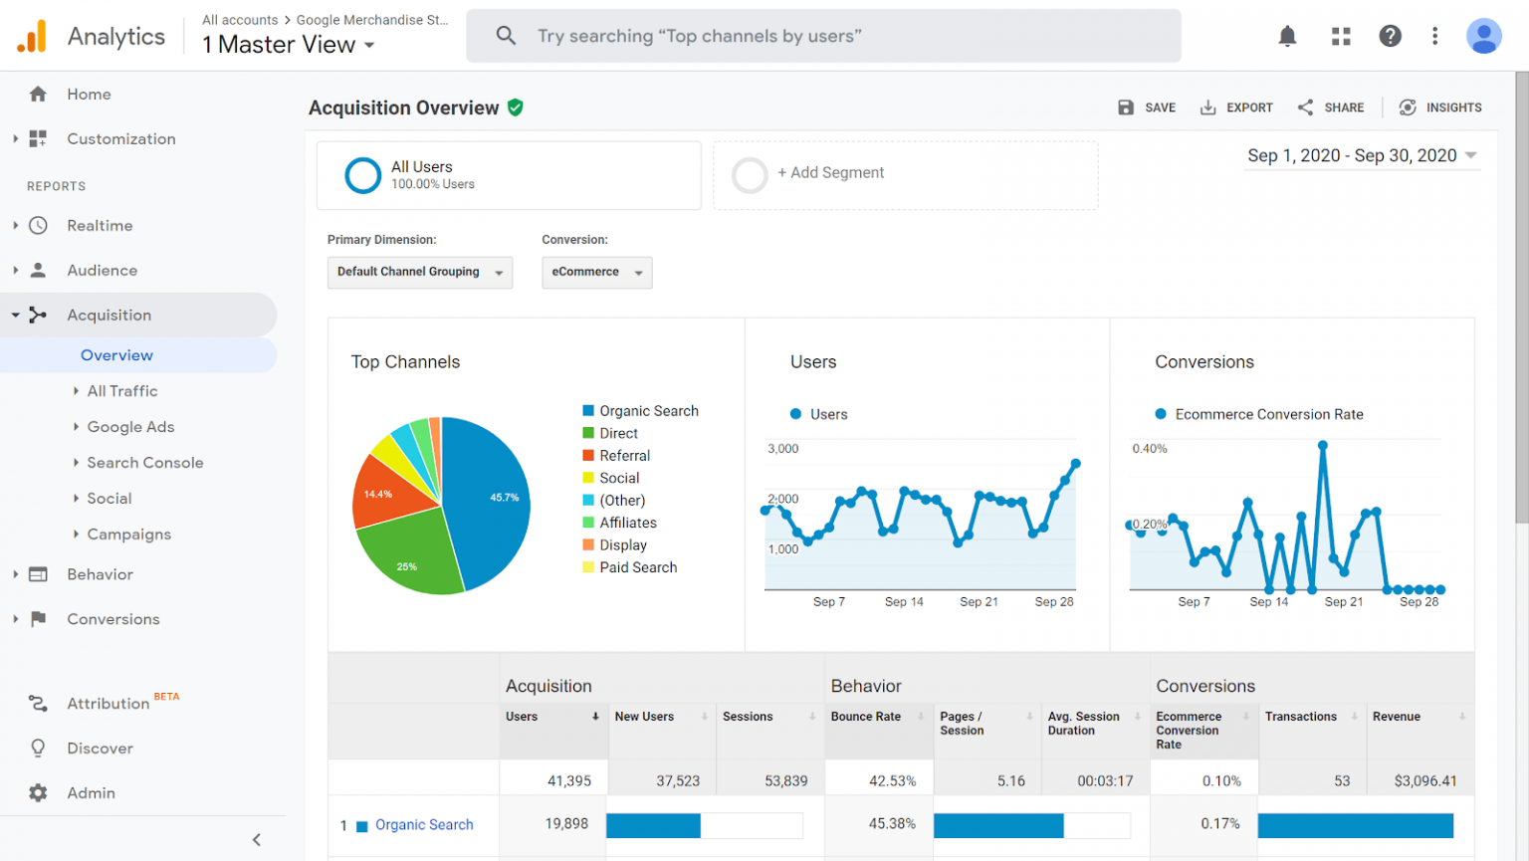Click the Realtime clock icon
Image resolution: width=1529 pixels, height=861 pixels.
pyautogui.click(x=38, y=225)
